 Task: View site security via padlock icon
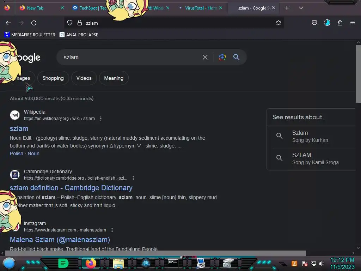[80, 23]
